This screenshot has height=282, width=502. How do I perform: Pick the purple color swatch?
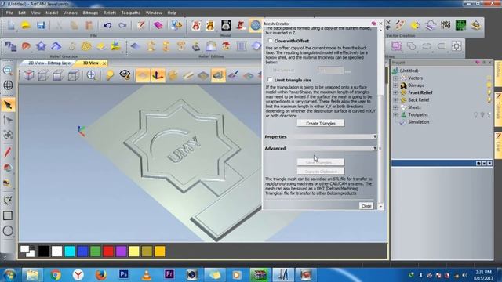coord(121,251)
